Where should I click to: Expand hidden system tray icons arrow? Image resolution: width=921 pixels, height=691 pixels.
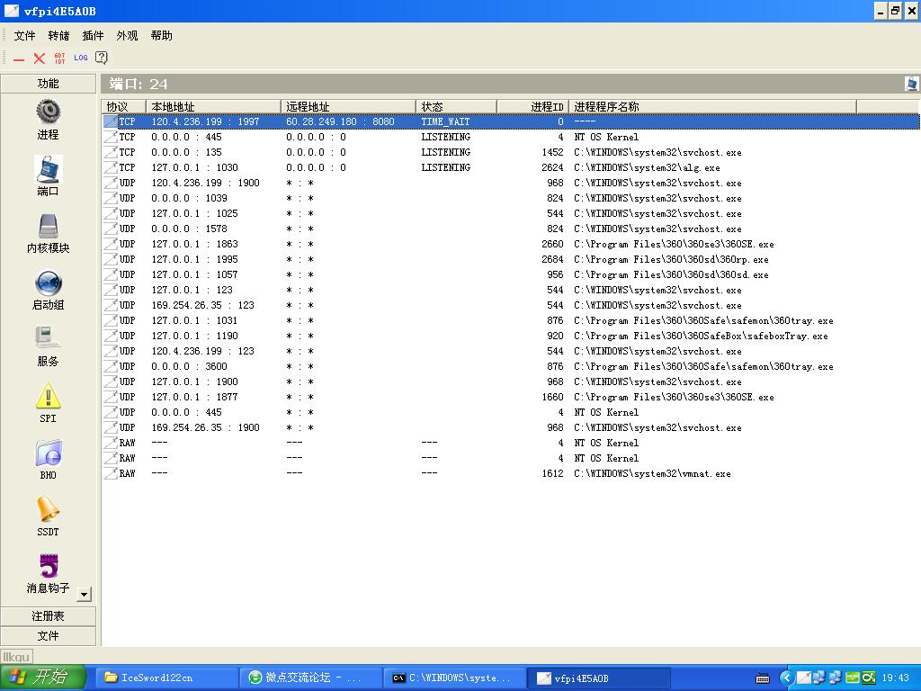coord(787,678)
